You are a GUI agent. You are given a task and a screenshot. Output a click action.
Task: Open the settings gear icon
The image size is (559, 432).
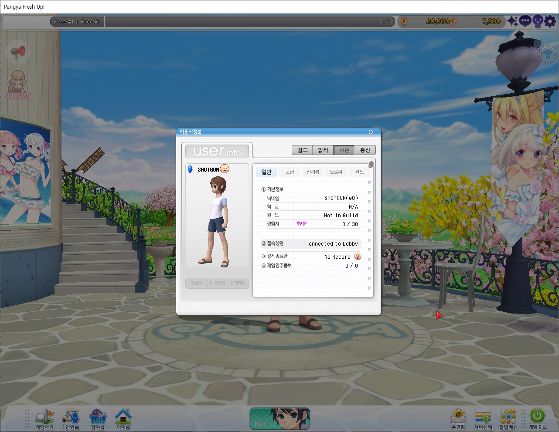(x=551, y=21)
